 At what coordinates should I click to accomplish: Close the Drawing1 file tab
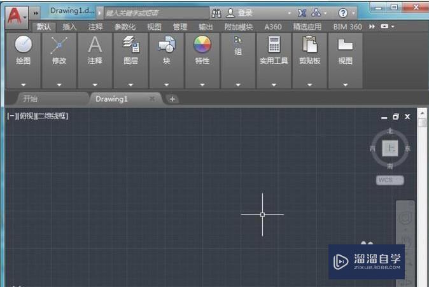pyautogui.click(x=152, y=99)
